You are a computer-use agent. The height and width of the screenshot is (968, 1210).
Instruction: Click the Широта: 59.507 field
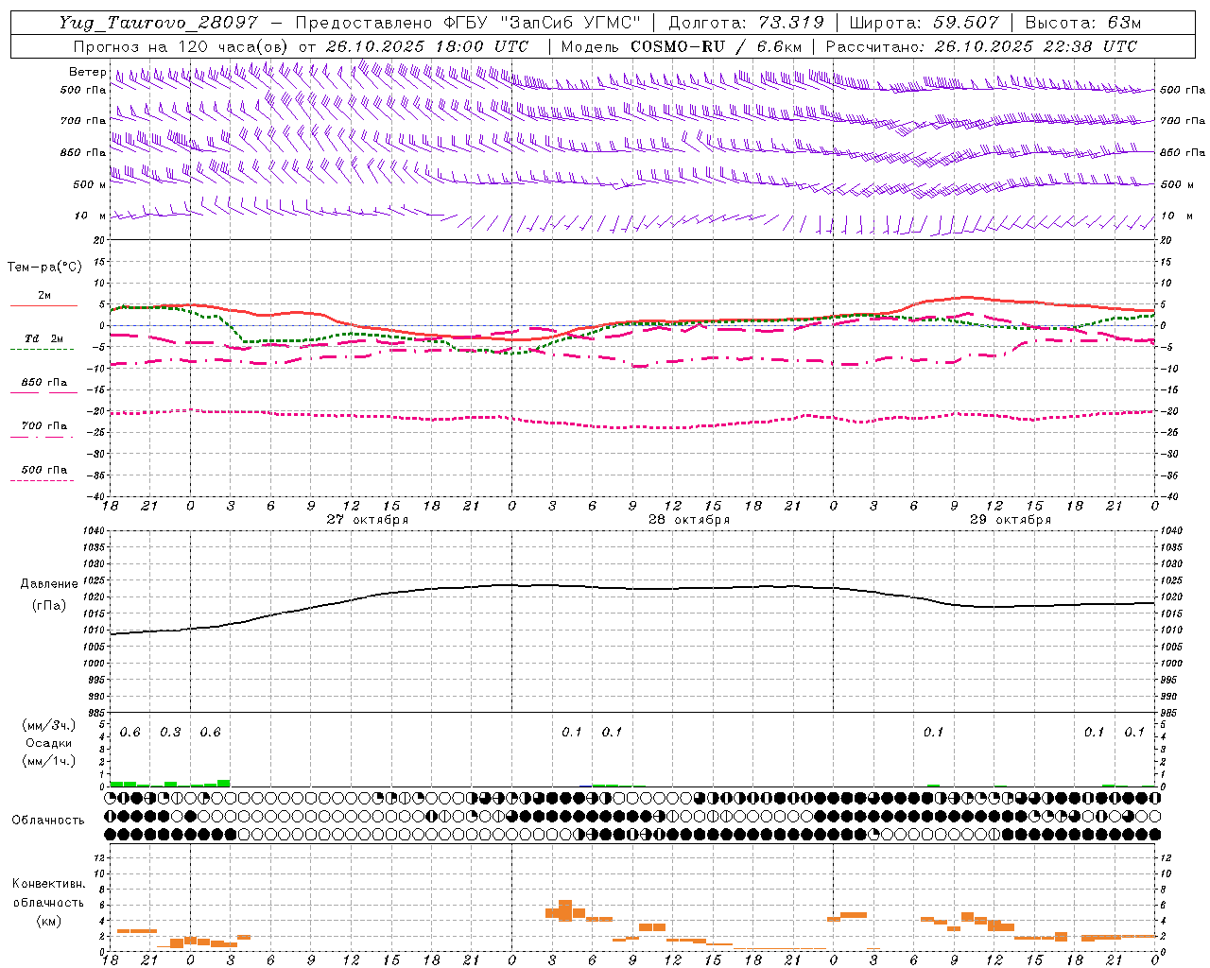(x=924, y=23)
